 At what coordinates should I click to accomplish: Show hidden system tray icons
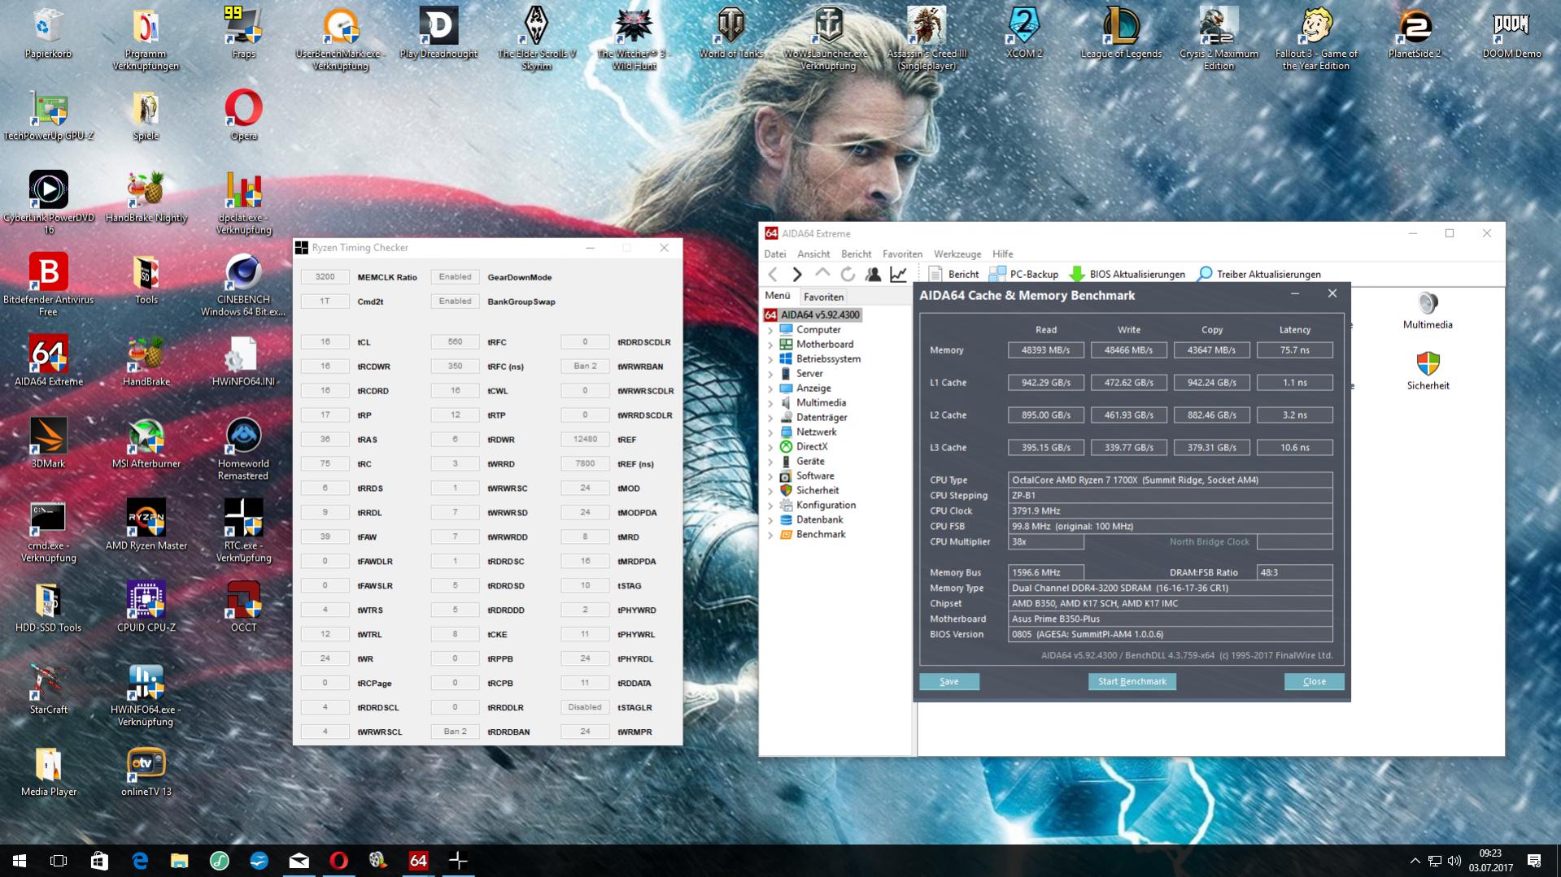[1415, 861]
